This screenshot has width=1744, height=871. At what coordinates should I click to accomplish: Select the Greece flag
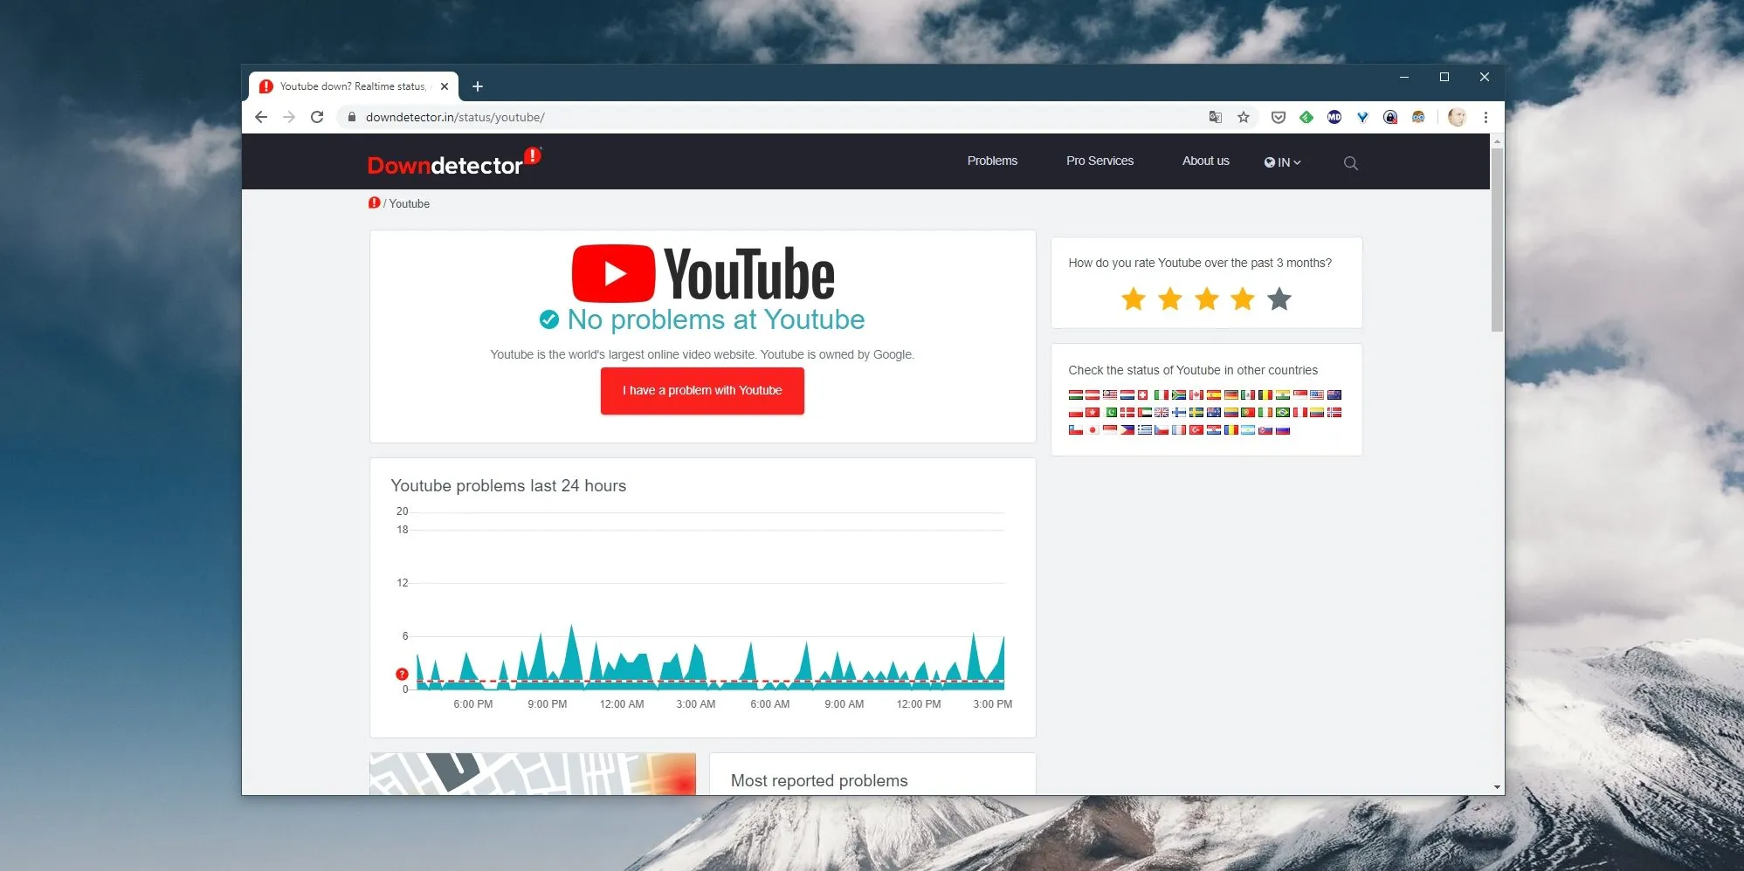[1145, 430]
